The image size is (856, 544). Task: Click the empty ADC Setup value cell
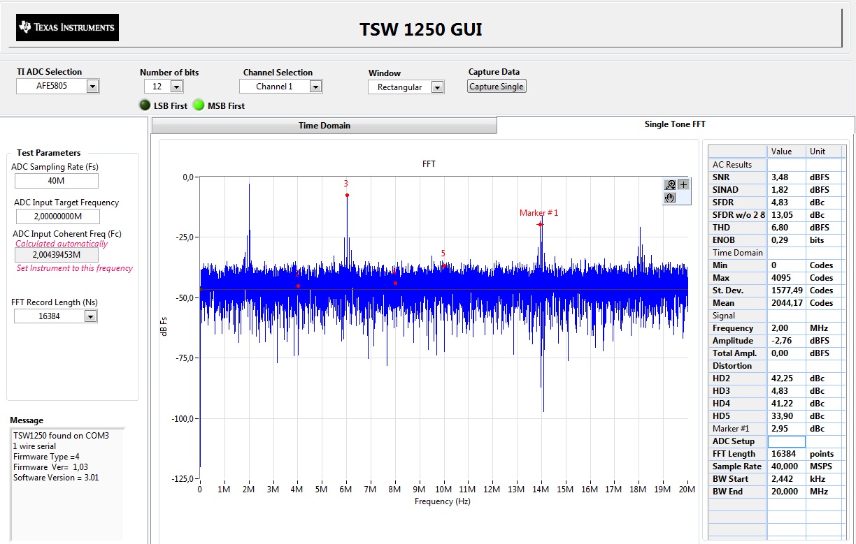tap(787, 441)
